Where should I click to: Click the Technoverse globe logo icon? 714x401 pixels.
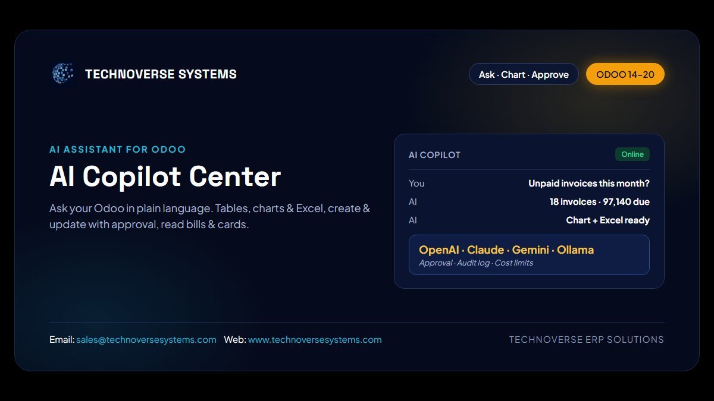[63, 74]
